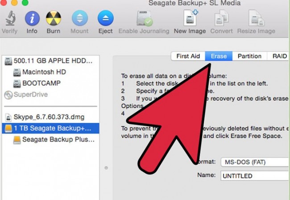Image resolution: width=290 pixels, height=200 pixels.
Task: Click the Convert toolbar icon
Action: click(222, 18)
